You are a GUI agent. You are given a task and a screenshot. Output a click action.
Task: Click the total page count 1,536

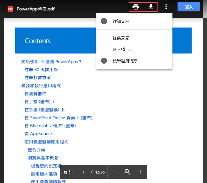[x=100, y=172]
